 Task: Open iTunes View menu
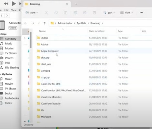pos(14,10)
